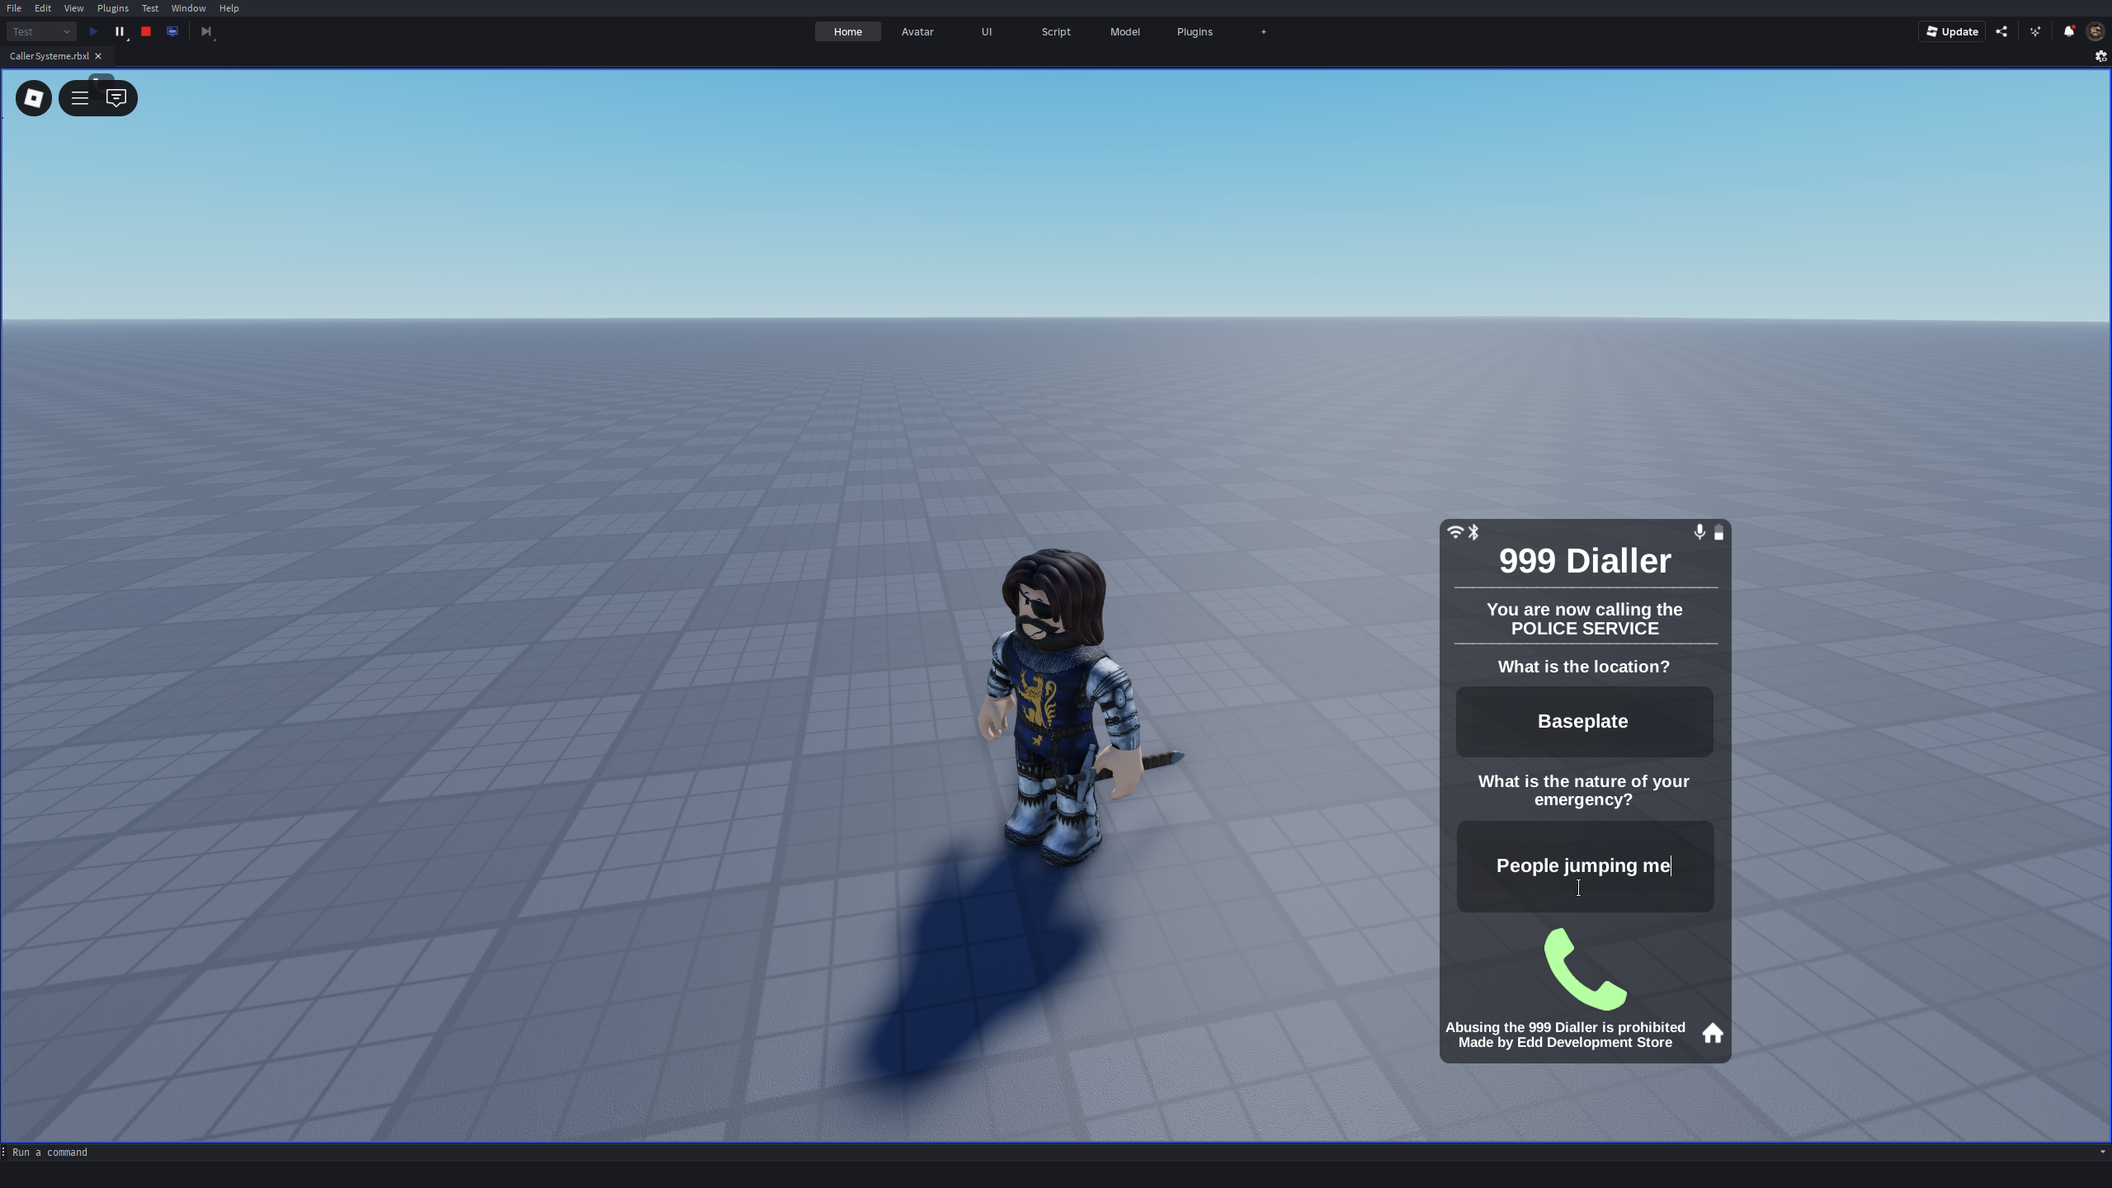
Task: Click the Roblox logo button in the viewport
Action: (33, 97)
